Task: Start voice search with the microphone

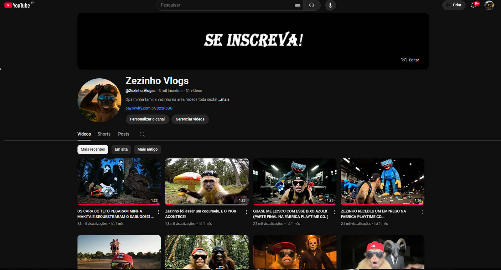Action: pyautogui.click(x=330, y=5)
